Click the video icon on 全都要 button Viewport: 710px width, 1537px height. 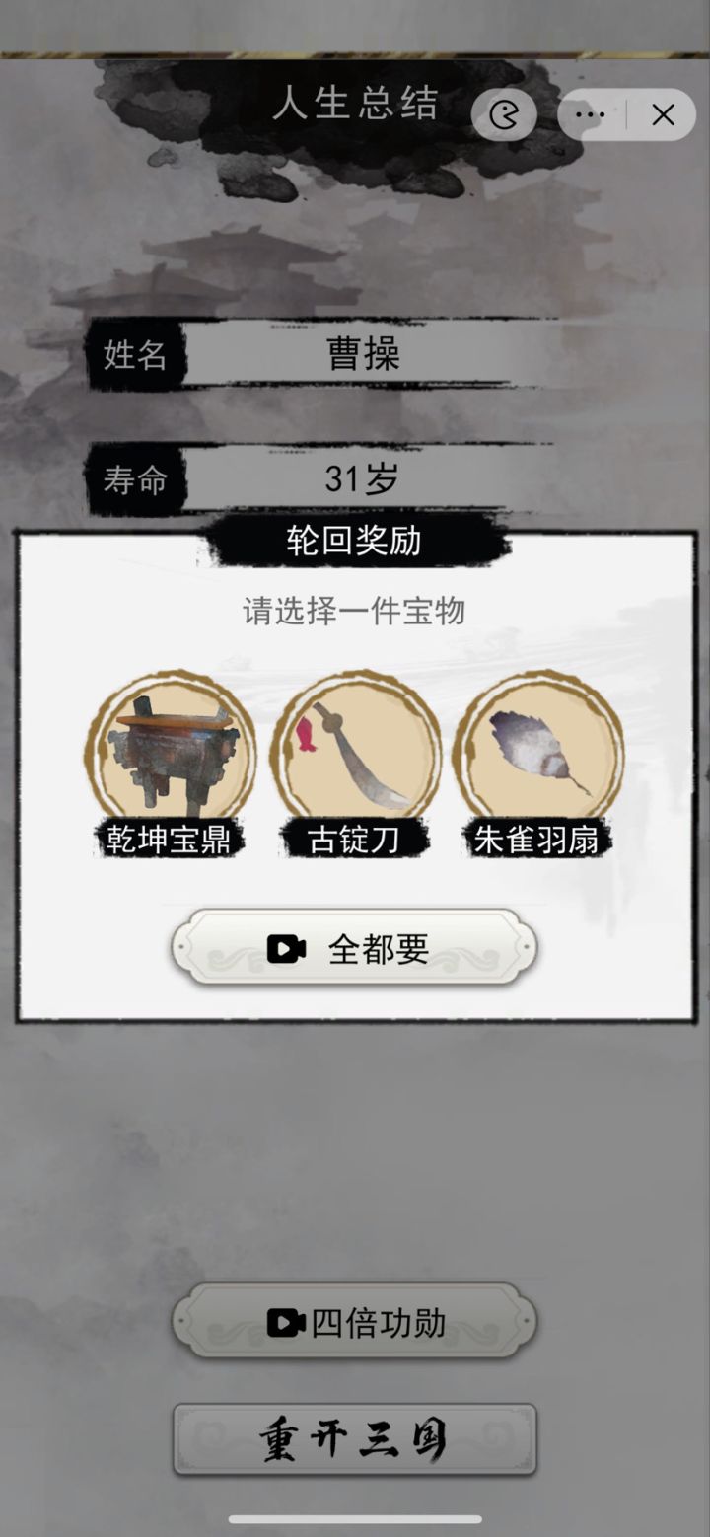tap(286, 949)
